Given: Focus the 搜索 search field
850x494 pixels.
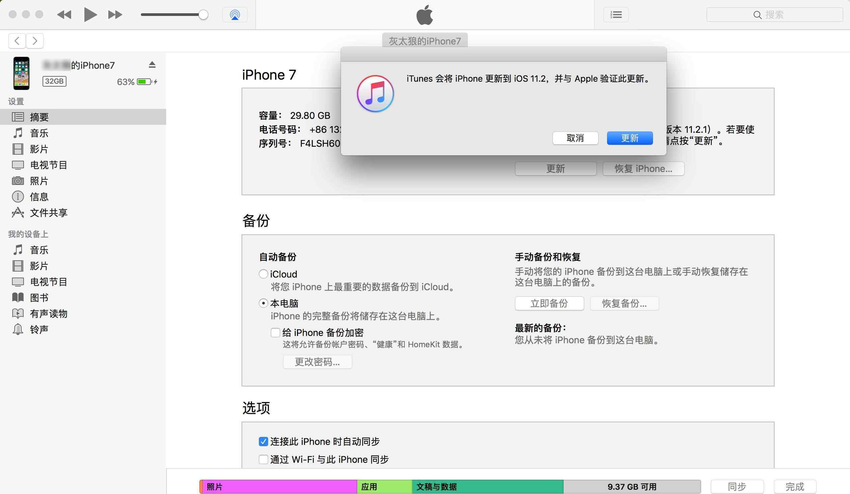Looking at the screenshot, I should tap(775, 15).
